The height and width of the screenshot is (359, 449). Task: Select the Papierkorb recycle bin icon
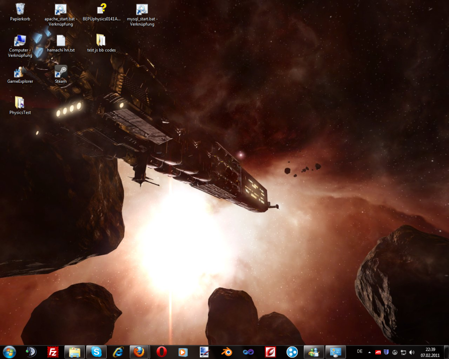pyautogui.click(x=20, y=9)
